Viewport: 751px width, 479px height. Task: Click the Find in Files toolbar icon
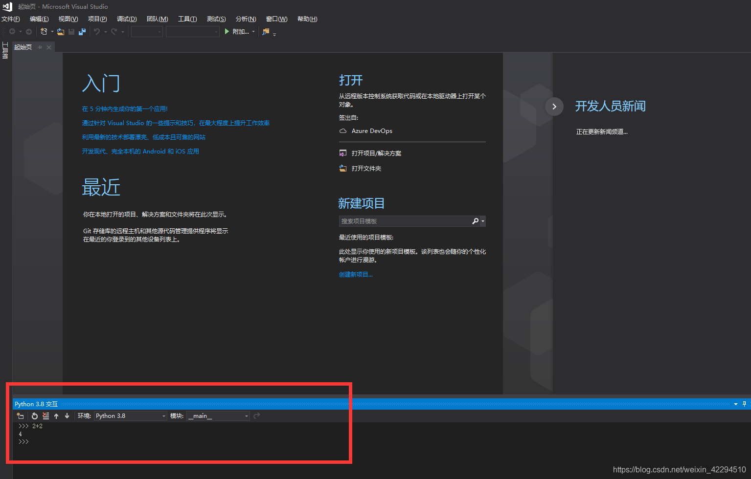266,32
